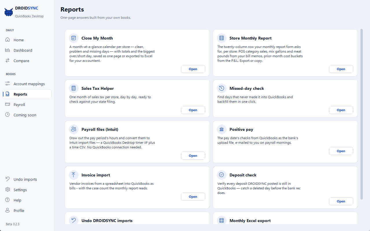370x231 pixels.
Task: Click the Missed-day check card title
Action: pos(247,88)
